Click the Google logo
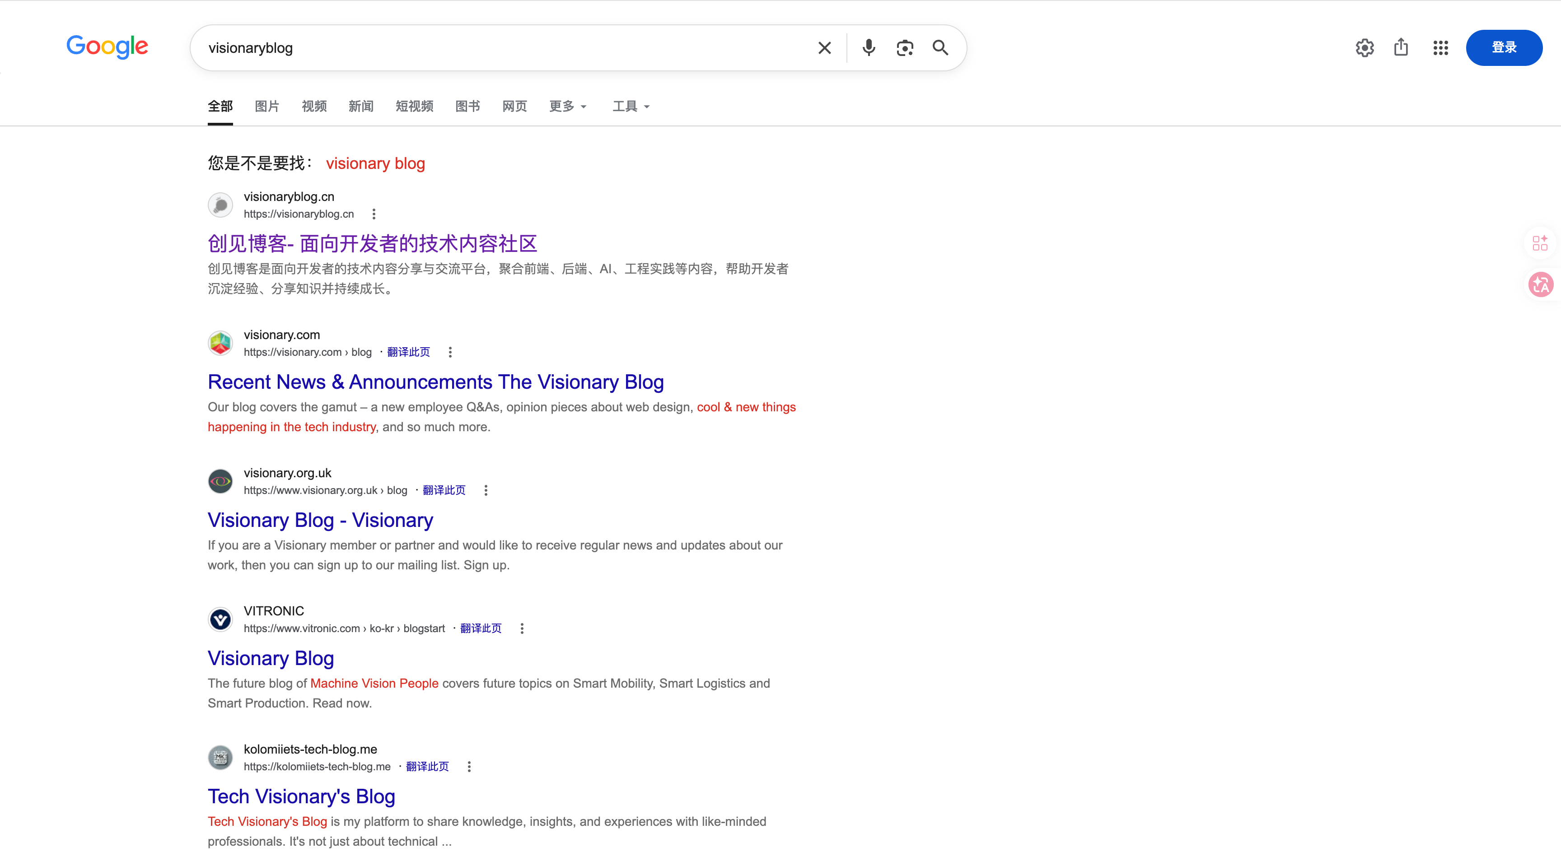Viewport: 1561px width, 866px height. pyautogui.click(x=107, y=47)
